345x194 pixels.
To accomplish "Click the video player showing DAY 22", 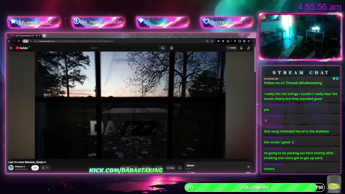I will click(130, 105).
